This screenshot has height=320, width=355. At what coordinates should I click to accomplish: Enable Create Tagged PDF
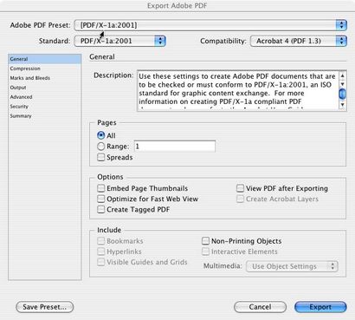[100, 209]
